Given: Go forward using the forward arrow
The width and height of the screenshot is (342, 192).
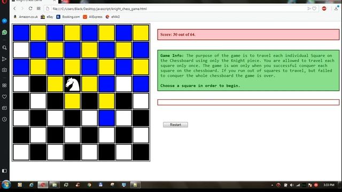Looking at the screenshot, I should point(22,9).
